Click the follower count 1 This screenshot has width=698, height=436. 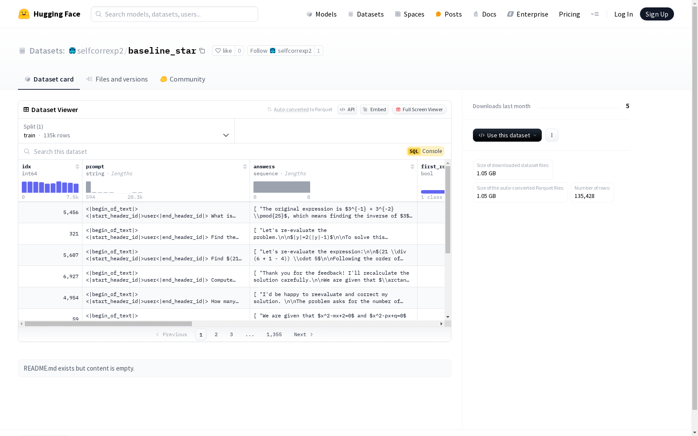(318, 51)
